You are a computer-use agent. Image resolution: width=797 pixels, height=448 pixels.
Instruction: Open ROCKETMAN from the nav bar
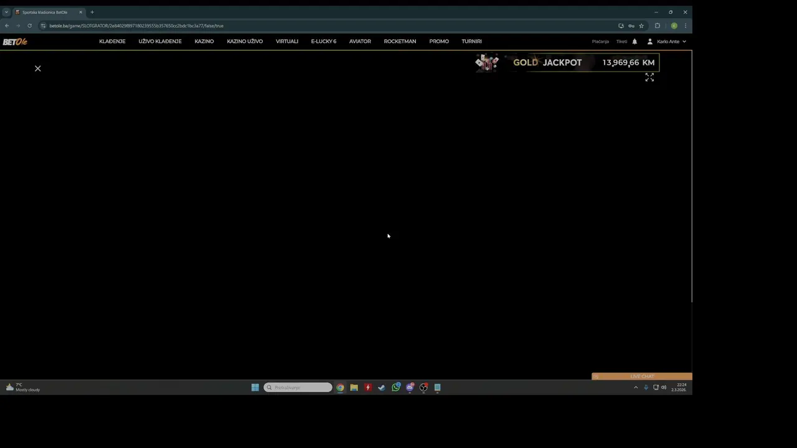pos(400,42)
